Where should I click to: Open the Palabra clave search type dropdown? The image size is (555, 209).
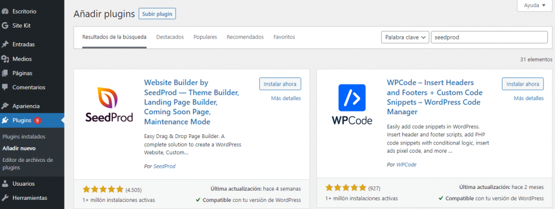click(x=405, y=37)
